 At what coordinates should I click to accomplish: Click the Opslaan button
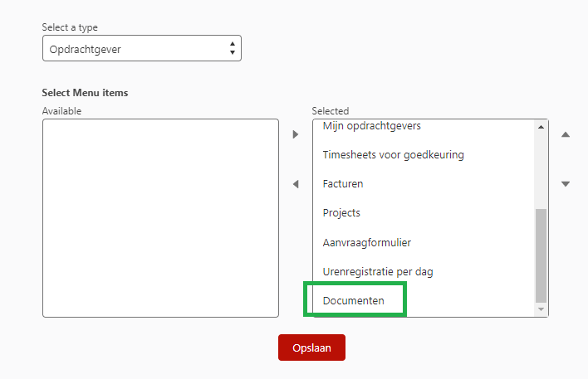[x=311, y=347]
